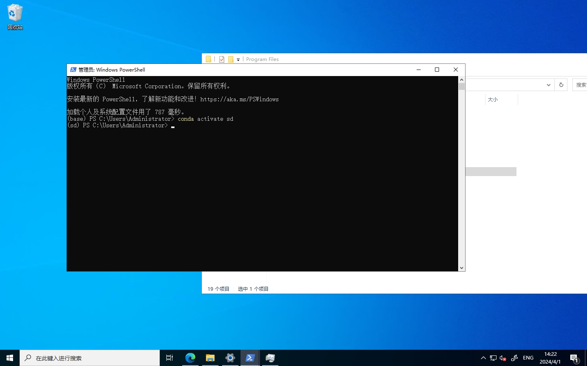Click the PowerShell scrollbar down arrow
The height and width of the screenshot is (366, 587).
tap(461, 268)
